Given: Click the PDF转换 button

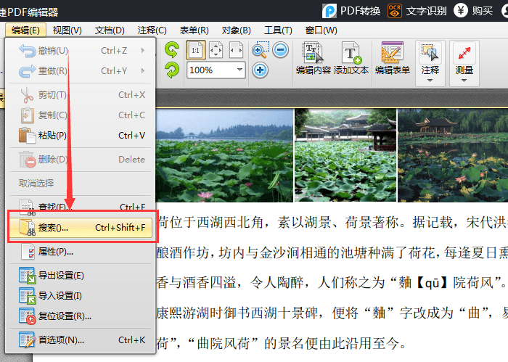Looking at the screenshot, I should (351, 10).
